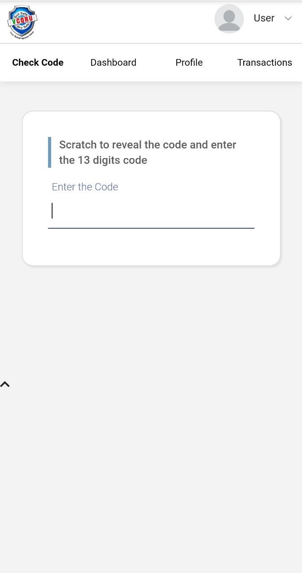
Task: Click the VCQRU shield logo
Action: (22, 22)
